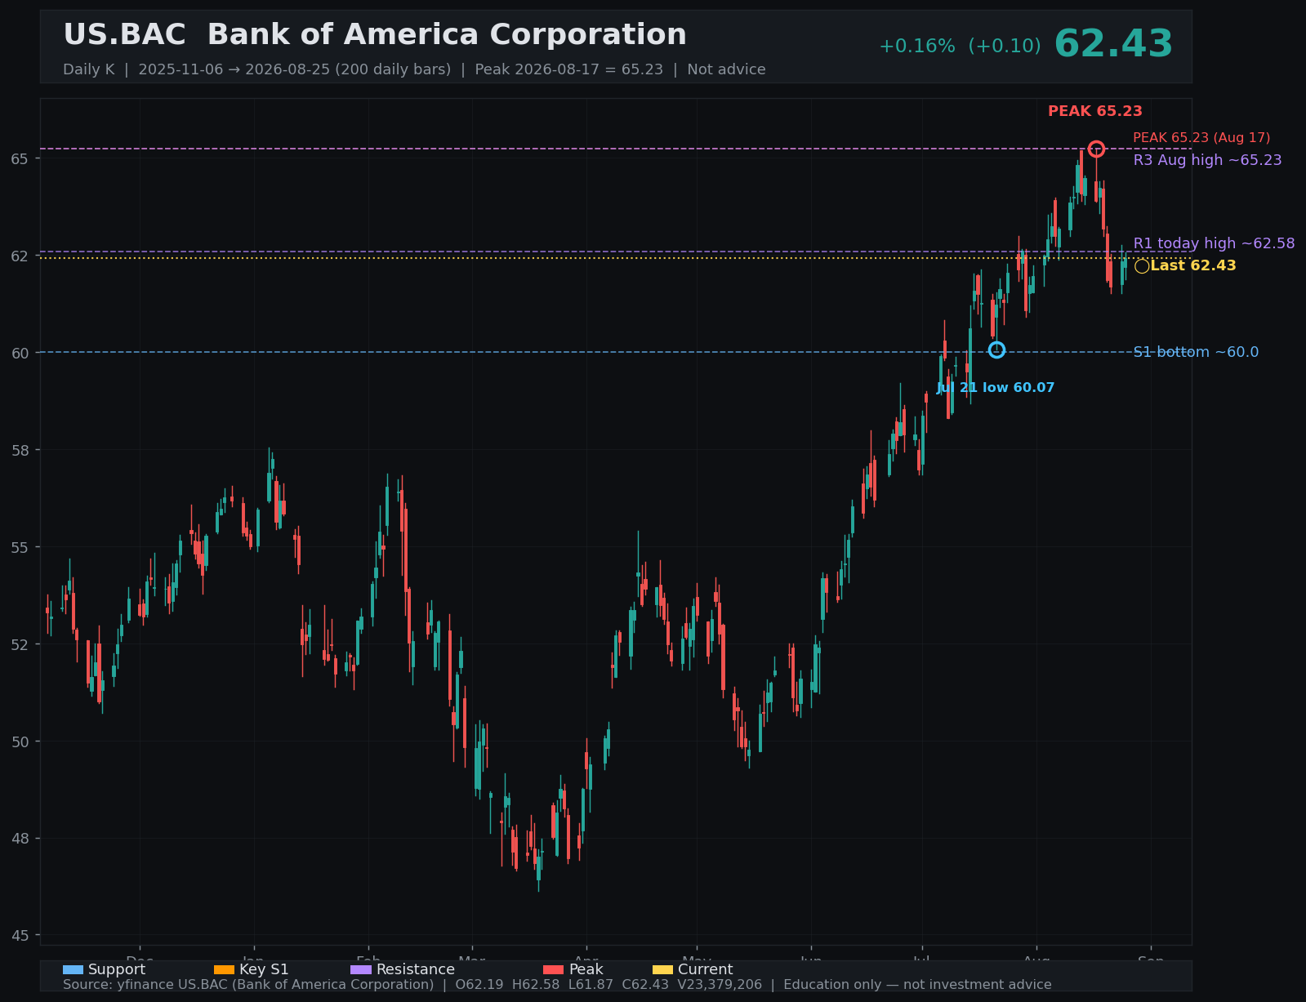Click the 'Jul 21 low 60.07' annotation
Viewport: 1306px width, 1002px height.
point(996,388)
